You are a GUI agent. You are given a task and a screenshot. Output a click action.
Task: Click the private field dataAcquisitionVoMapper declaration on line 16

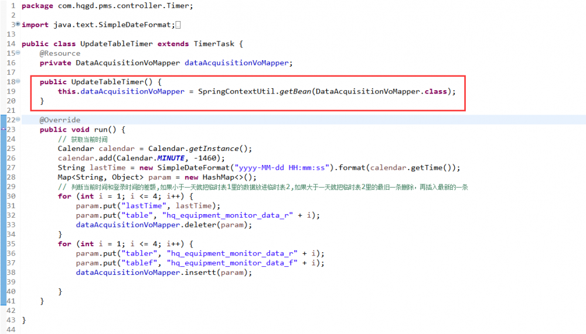(x=237, y=63)
